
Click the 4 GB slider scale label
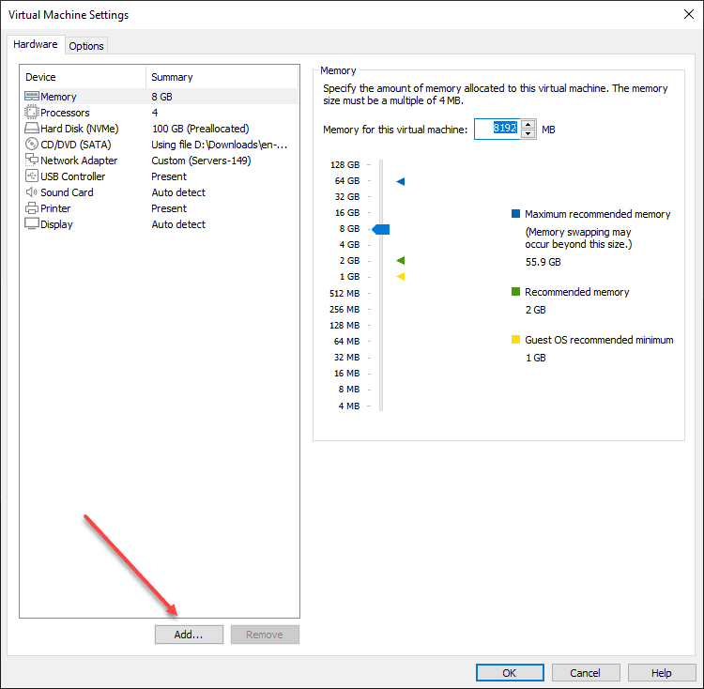(349, 245)
